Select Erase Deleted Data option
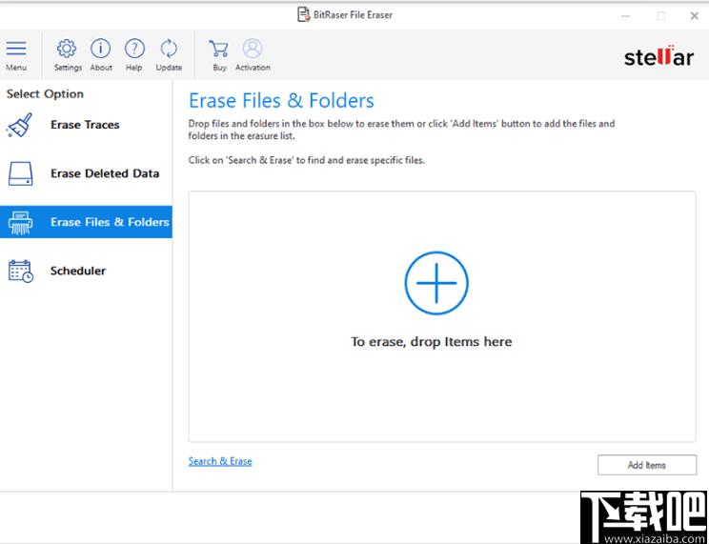The width and height of the screenshot is (709, 544). (x=86, y=173)
